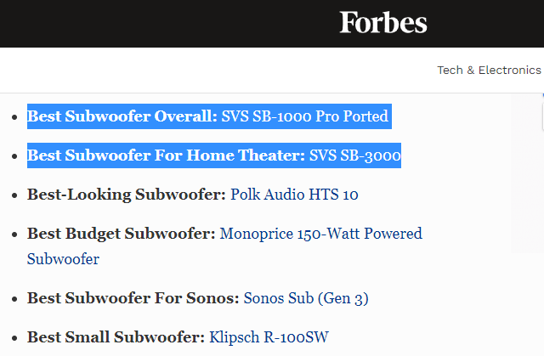The width and height of the screenshot is (544, 356).
Task: Click the Forbes logo
Action: [x=383, y=23]
